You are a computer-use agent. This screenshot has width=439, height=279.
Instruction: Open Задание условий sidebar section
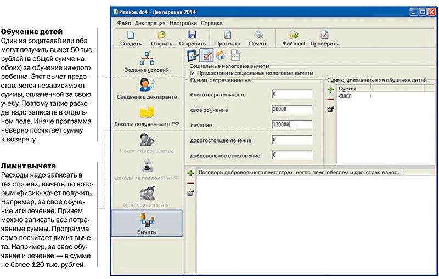146,62
